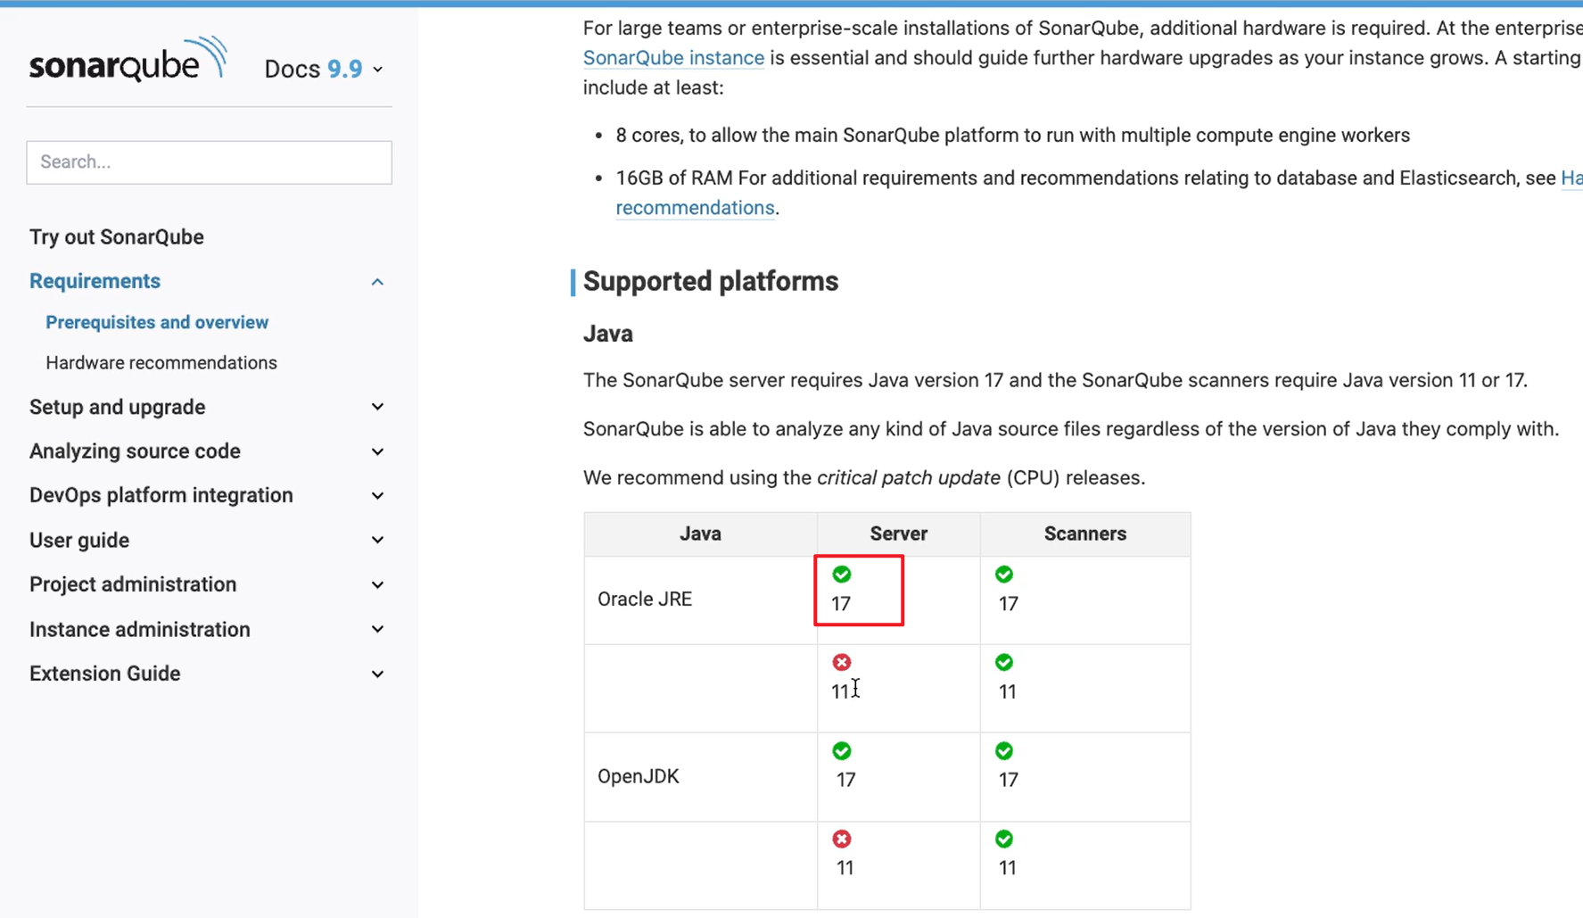
Task: Click green check for OpenJDK Scanners 17
Action: tap(1004, 750)
